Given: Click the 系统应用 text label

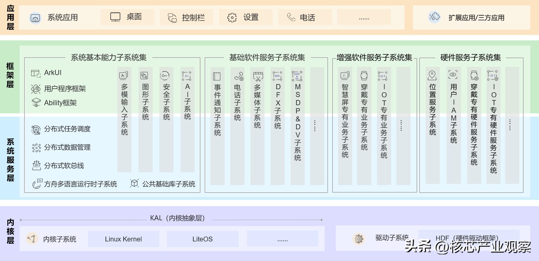Looking at the screenshot, I should 63,17.
